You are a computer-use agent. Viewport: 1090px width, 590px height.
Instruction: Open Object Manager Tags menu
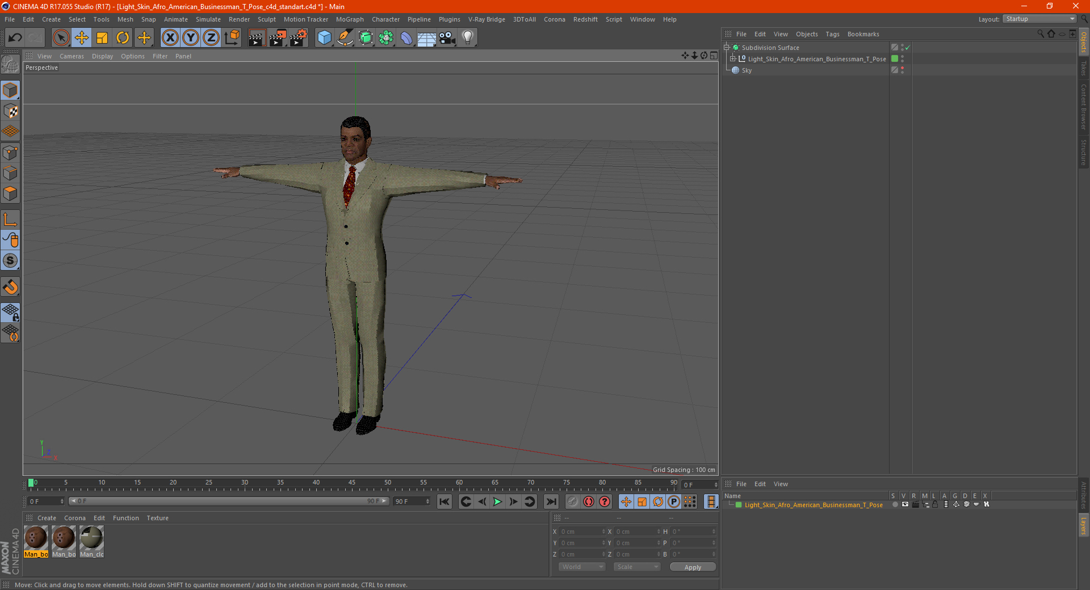832,34
